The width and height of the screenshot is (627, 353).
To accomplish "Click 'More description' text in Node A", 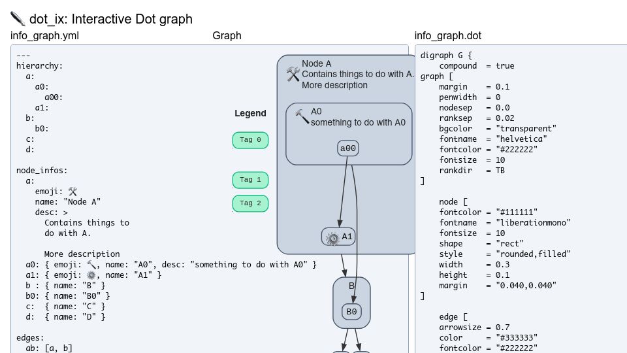I will click(x=334, y=85).
